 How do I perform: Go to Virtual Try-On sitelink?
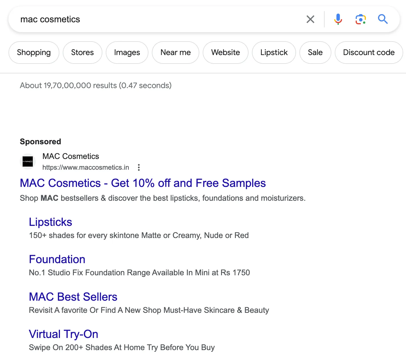(x=64, y=334)
